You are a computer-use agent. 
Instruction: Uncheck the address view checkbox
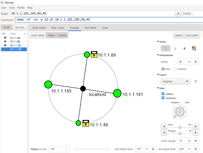pos(163,94)
